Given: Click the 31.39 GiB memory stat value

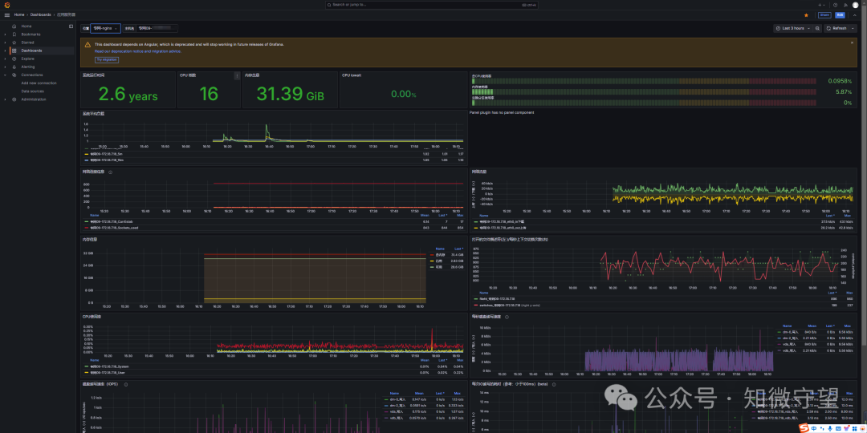Looking at the screenshot, I should tap(291, 95).
